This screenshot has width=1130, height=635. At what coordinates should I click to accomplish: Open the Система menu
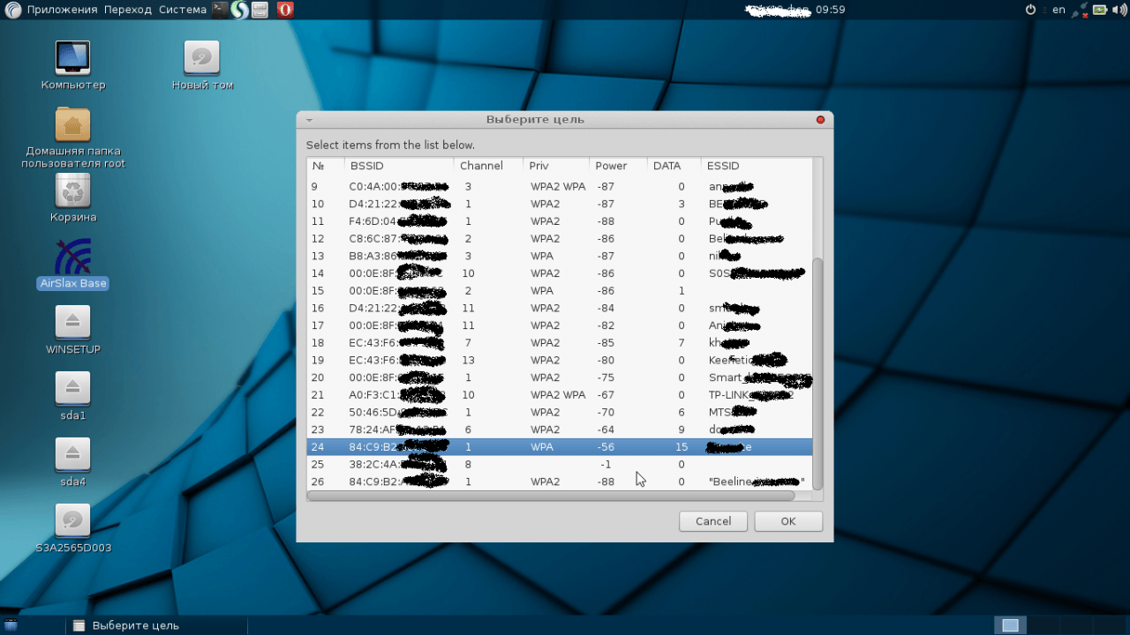183,10
